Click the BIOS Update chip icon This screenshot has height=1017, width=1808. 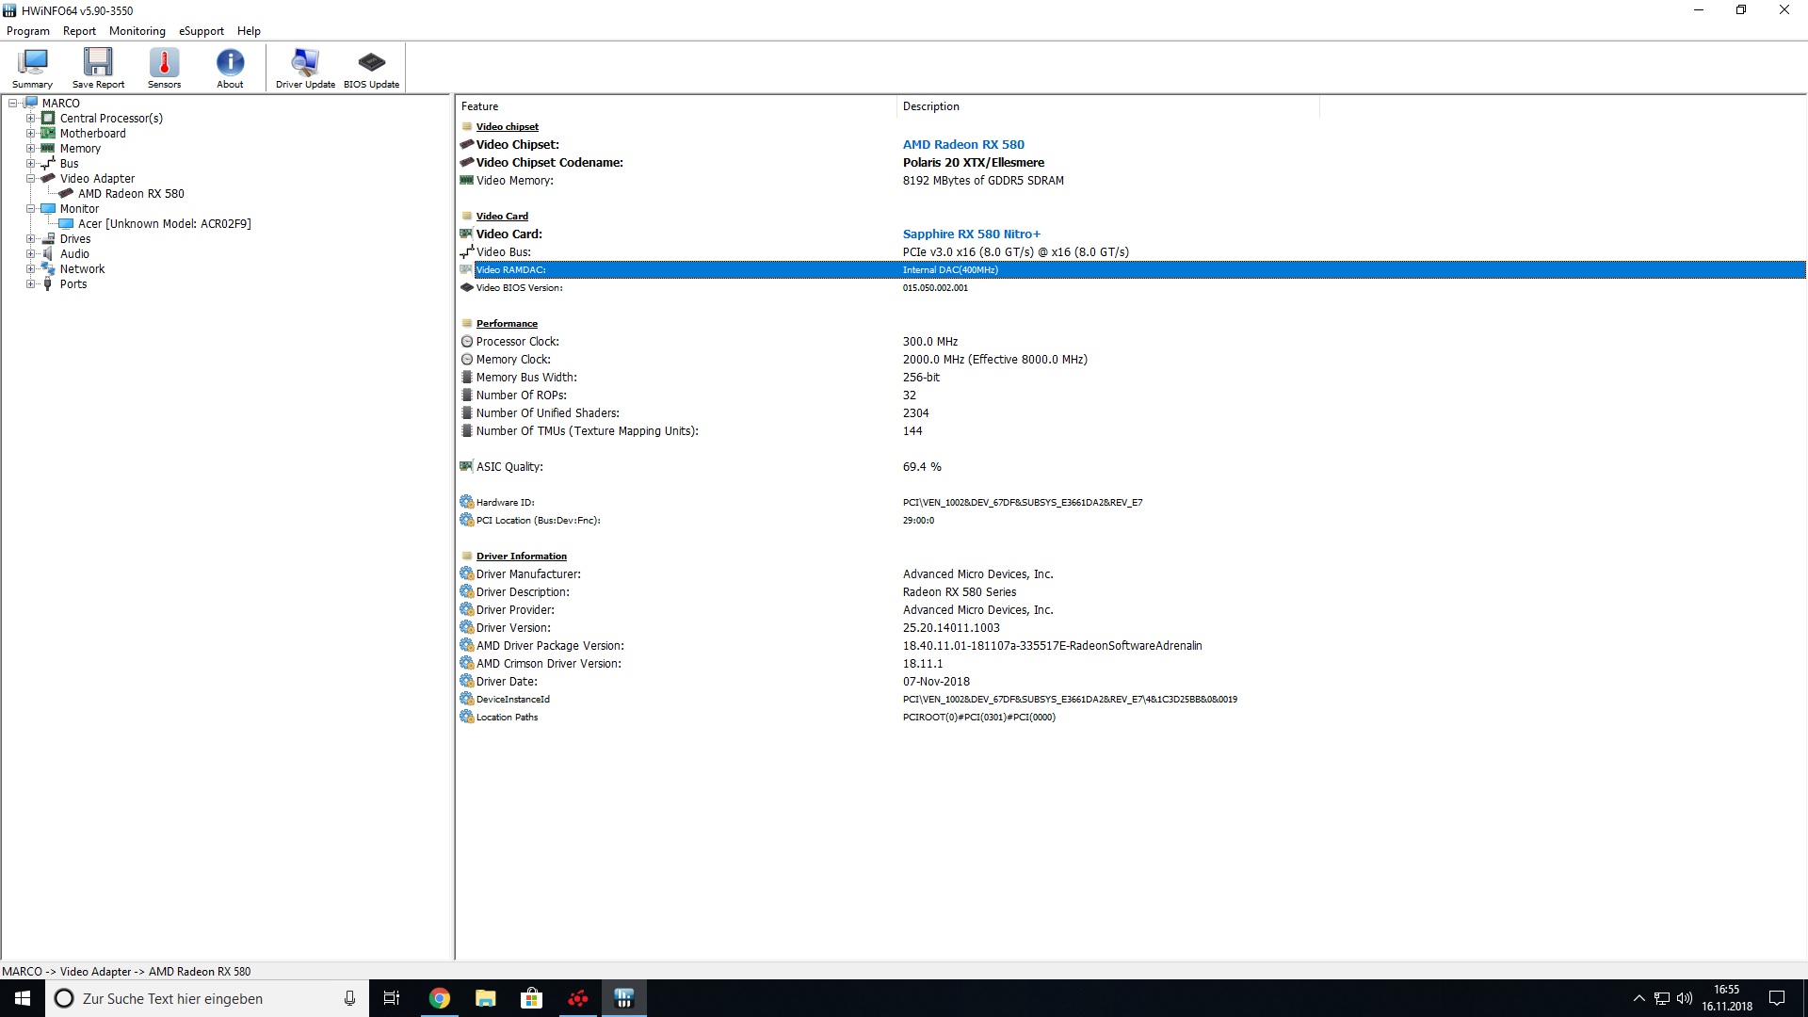tap(371, 68)
